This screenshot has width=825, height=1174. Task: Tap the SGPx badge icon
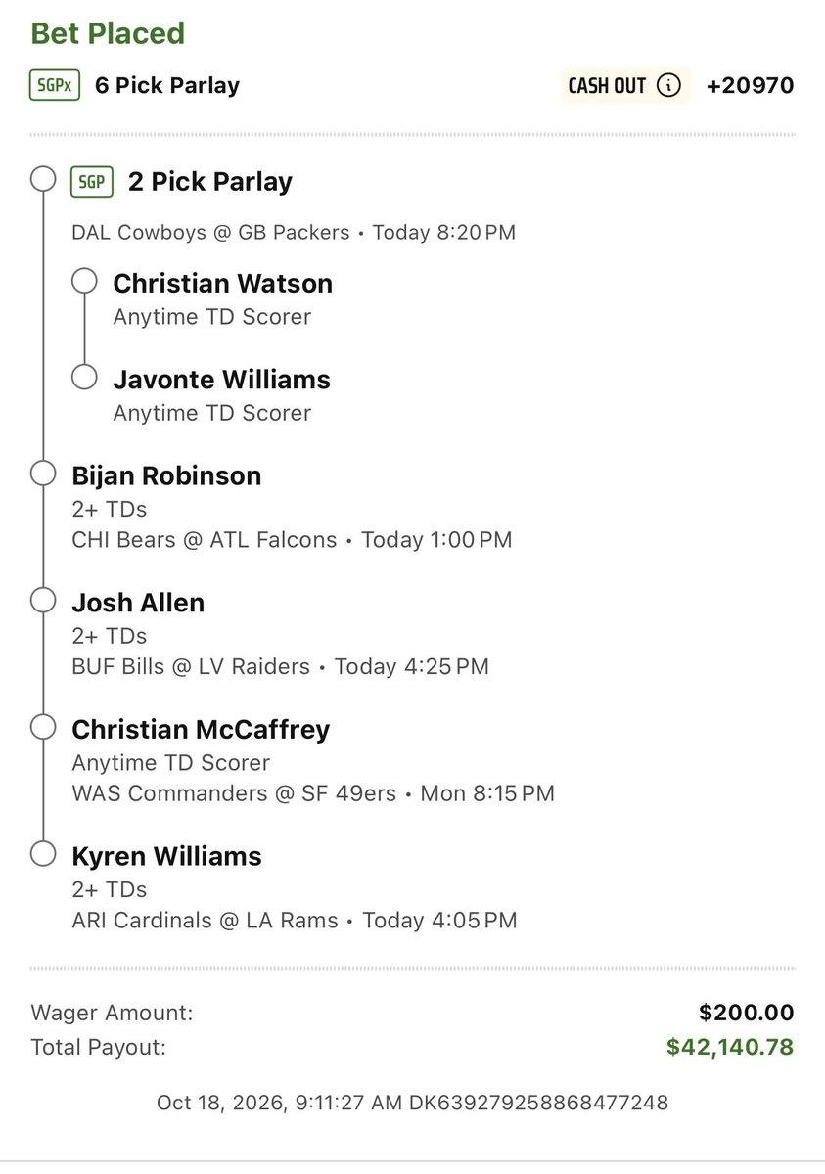[x=54, y=85]
